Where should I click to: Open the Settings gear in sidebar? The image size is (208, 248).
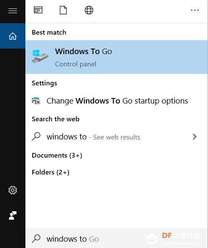pos(13,190)
